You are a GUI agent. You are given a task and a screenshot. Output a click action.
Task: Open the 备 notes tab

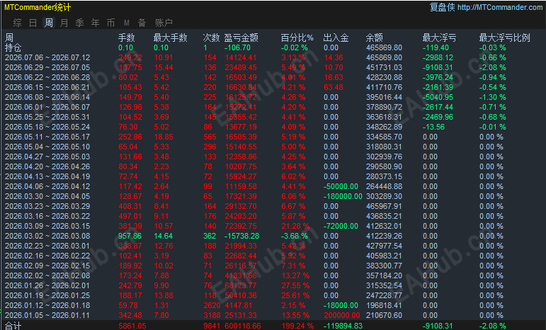tap(142, 23)
